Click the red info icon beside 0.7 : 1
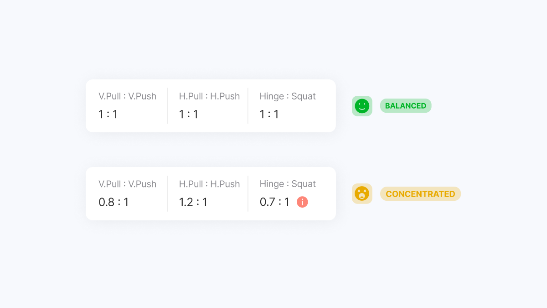The height and width of the screenshot is (308, 547). tap(302, 202)
